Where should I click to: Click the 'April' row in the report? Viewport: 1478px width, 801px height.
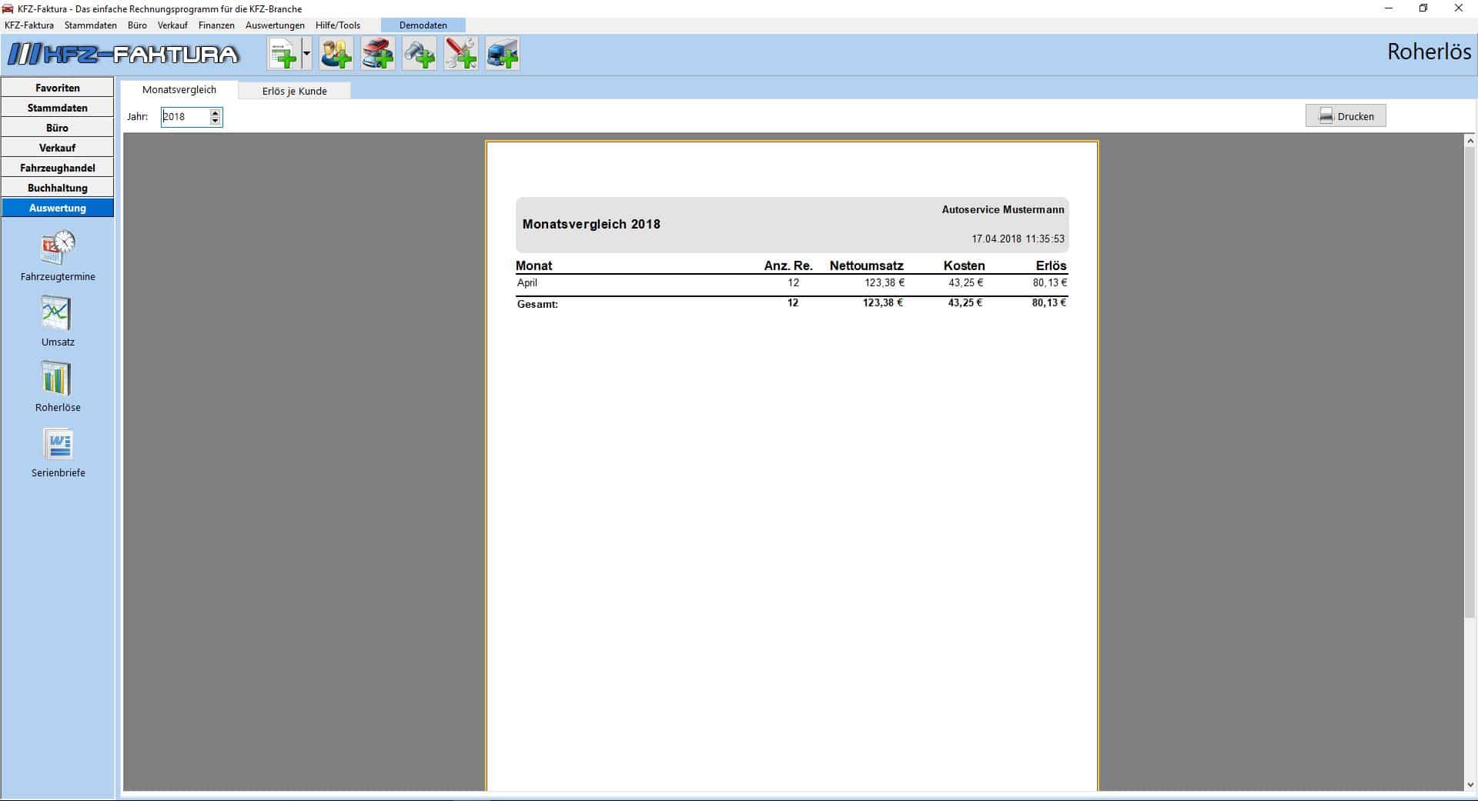click(x=791, y=283)
